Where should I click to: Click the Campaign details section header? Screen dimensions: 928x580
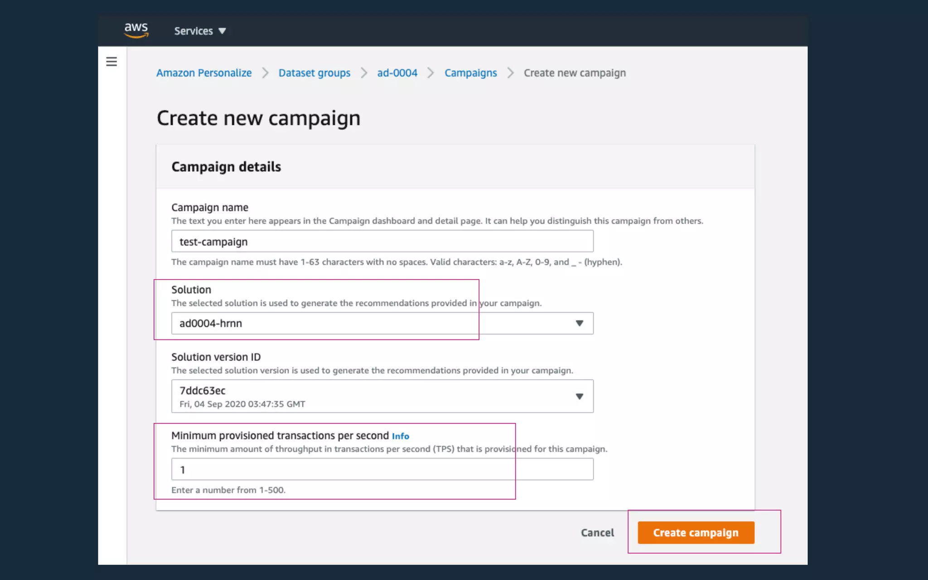(226, 167)
